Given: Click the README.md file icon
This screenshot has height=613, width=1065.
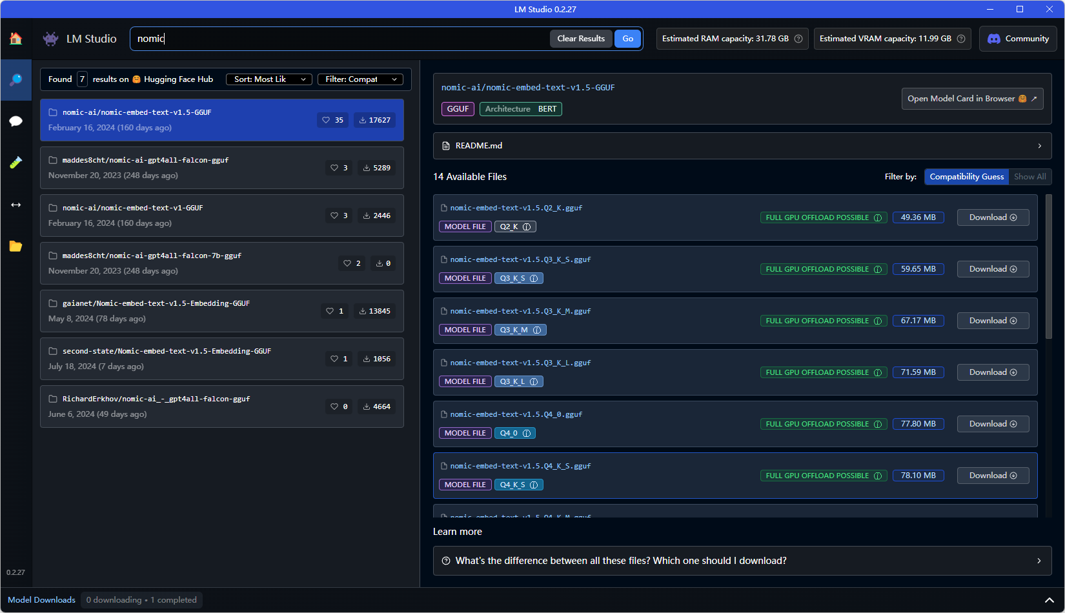Looking at the screenshot, I should click(x=446, y=146).
